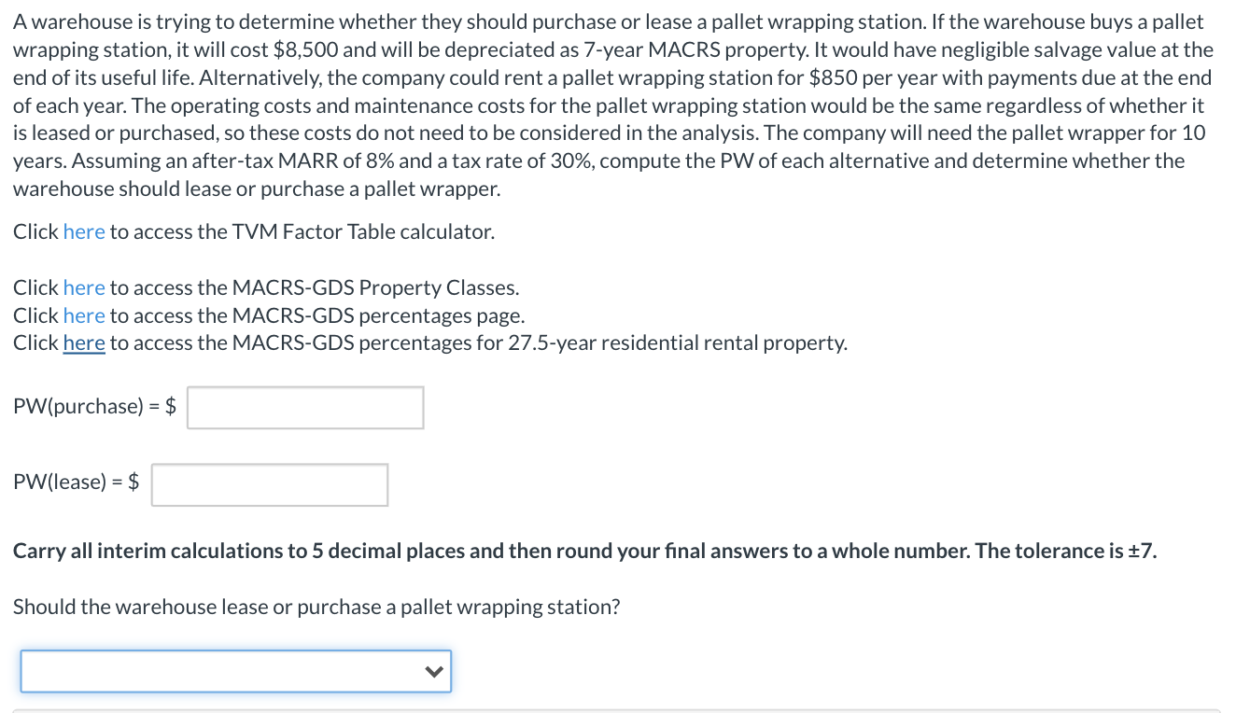
Task: Click the dropdown chevron arrow
Action: point(433,671)
